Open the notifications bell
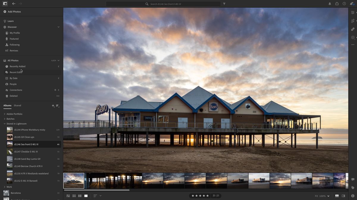Viewport: 357px width, 200px height. pos(330,4)
